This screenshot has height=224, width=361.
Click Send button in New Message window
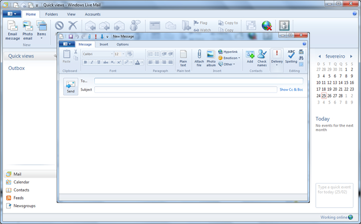[71, 86]
